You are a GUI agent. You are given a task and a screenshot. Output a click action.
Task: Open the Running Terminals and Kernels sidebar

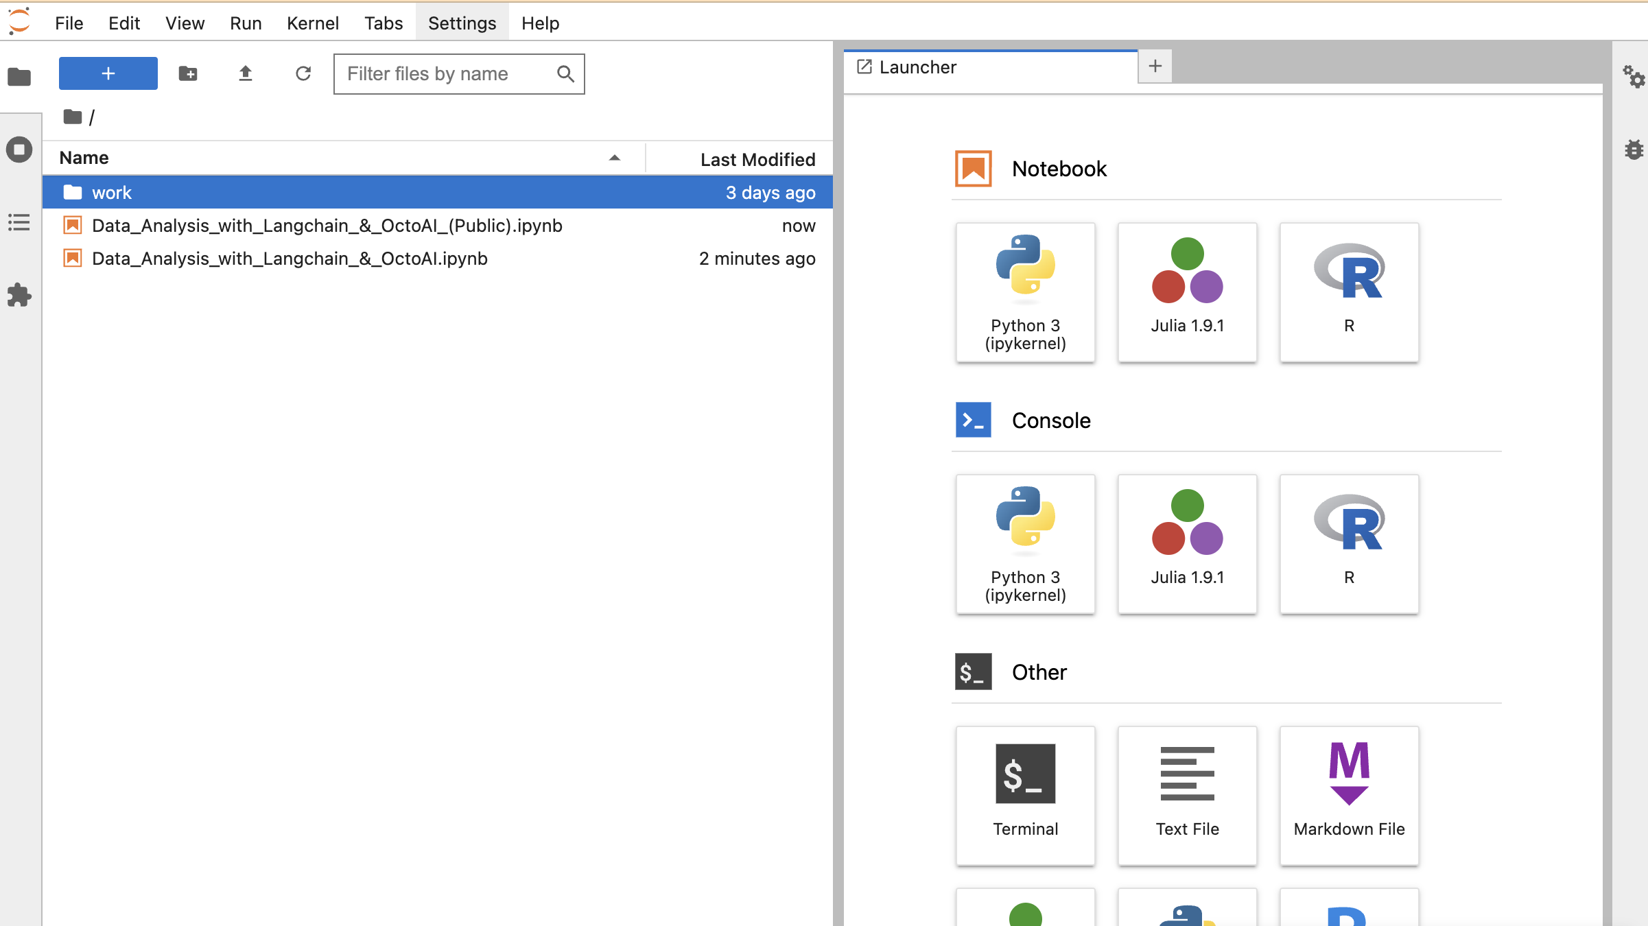point(19,150)
